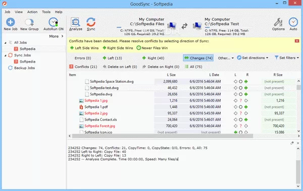Open Set filters dropdown

pyautogui.click(x=287, y=57)
